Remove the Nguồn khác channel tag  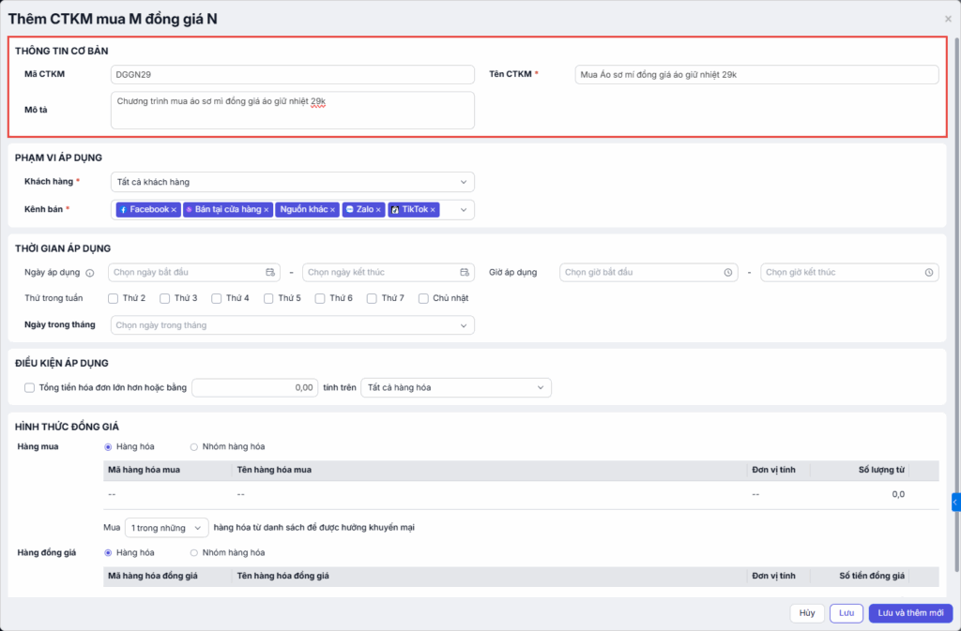pyautogui.click(x=333, y=210)
